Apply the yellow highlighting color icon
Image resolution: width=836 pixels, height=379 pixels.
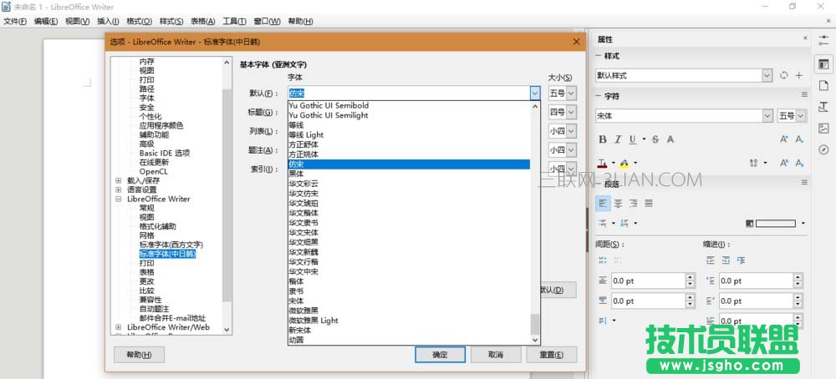tap(624, 163)
